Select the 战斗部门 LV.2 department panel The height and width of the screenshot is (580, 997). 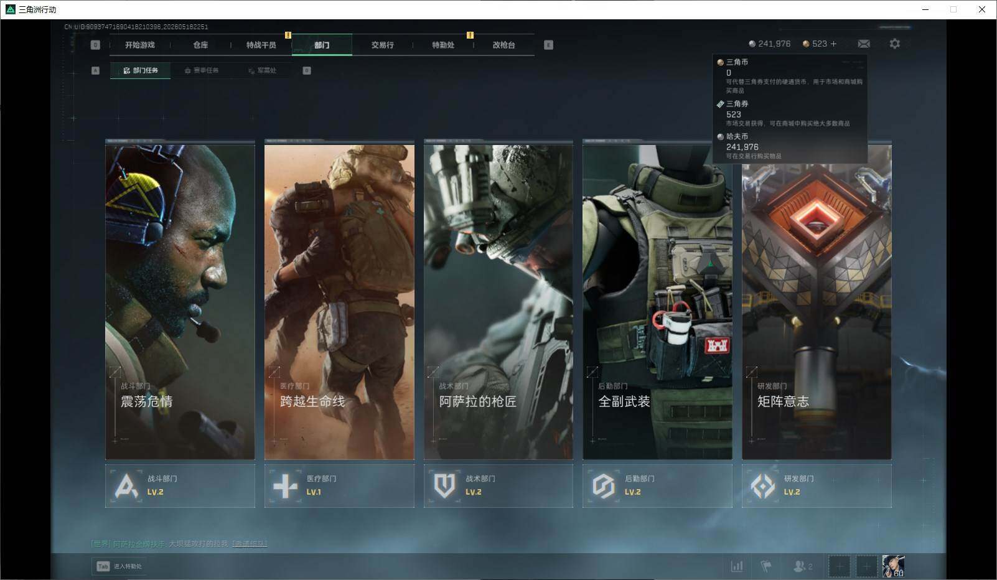pos(180,485)
